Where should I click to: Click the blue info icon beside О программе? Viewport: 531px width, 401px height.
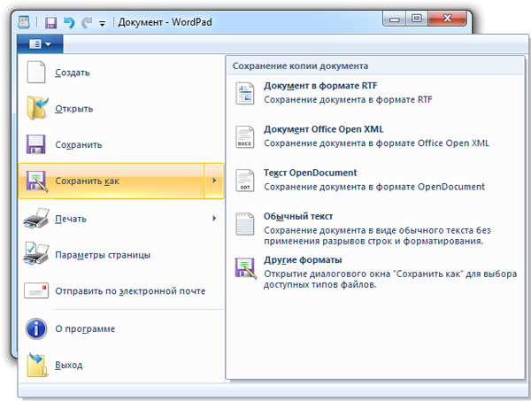[36, 328]
